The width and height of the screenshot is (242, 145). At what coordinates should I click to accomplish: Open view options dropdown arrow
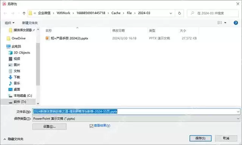[225, 23]
